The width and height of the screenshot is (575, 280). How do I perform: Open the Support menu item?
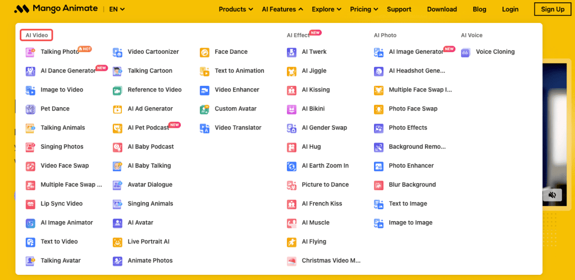(x=399, y=10)
